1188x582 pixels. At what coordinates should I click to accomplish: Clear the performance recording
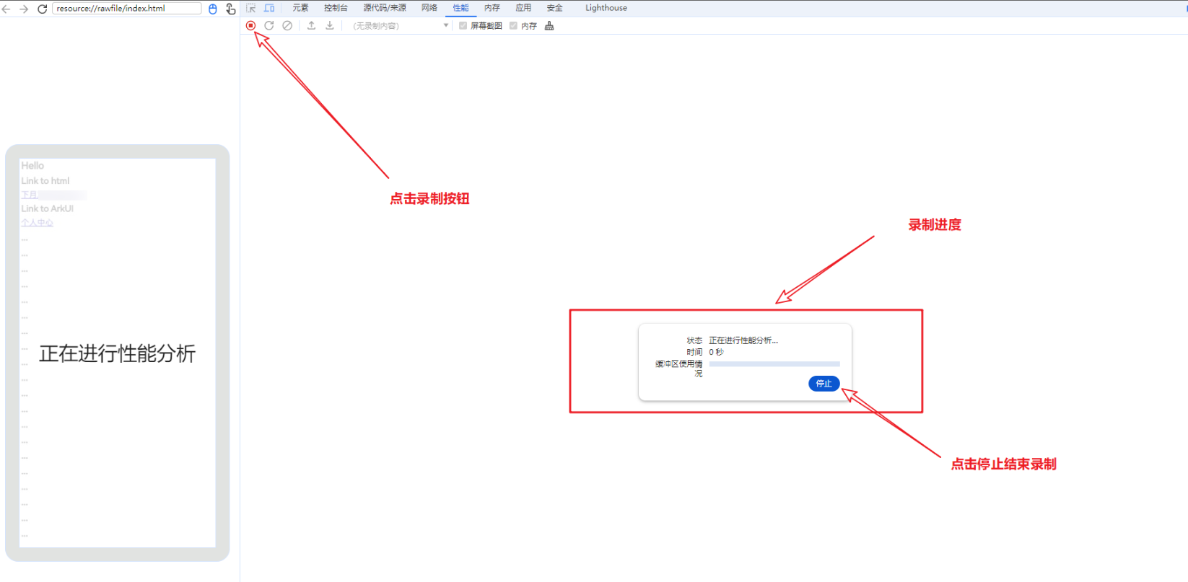pyautogui.click(x=287, y=25)
